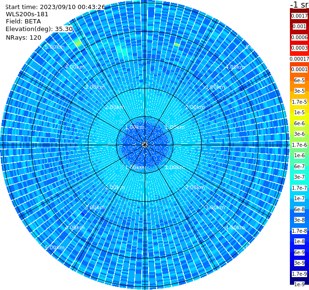The width and height of the screenshot is (309, 290).
Task: Click the 1e-8 colorbar label
Action: tap(299, 241)
